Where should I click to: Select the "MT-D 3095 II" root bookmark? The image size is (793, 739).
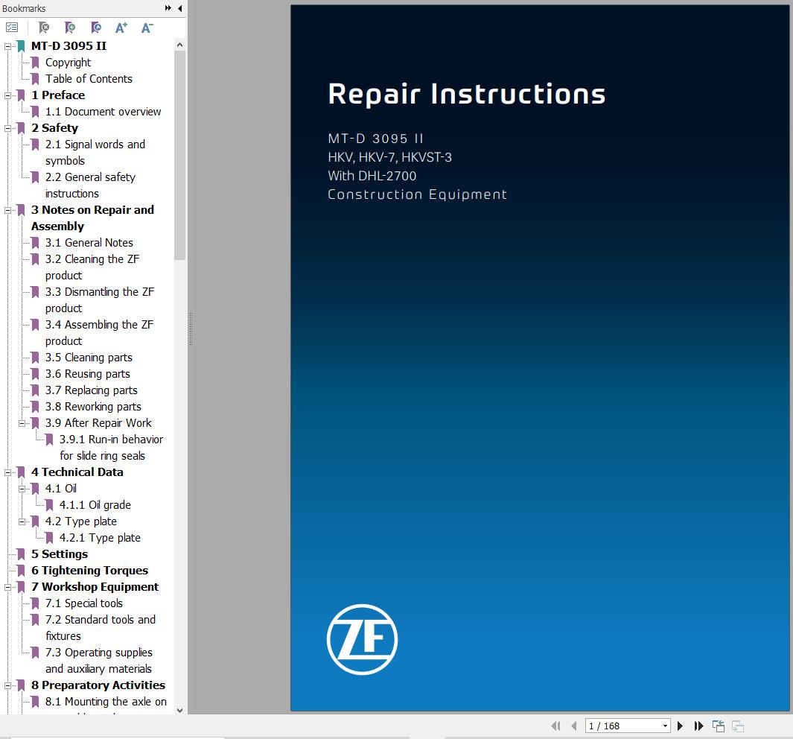point(69,45)
